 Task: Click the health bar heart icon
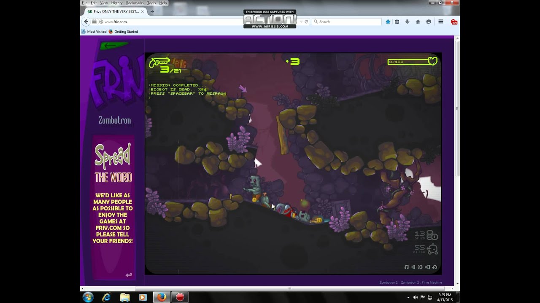[433, 61]
